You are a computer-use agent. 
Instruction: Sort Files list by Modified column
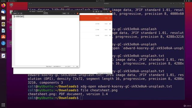pos(104,14)
